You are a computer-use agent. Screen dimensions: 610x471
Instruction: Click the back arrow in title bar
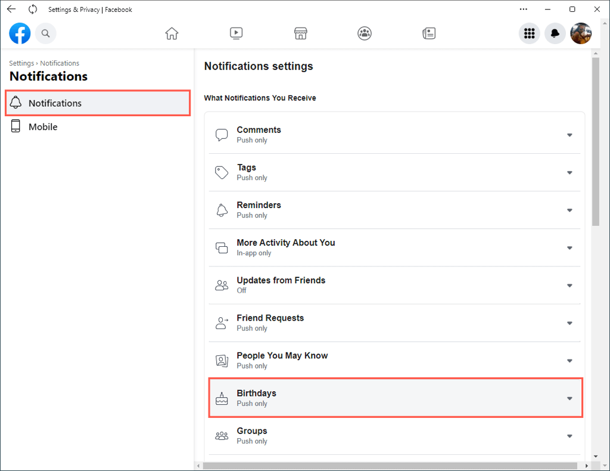(11, 10)
